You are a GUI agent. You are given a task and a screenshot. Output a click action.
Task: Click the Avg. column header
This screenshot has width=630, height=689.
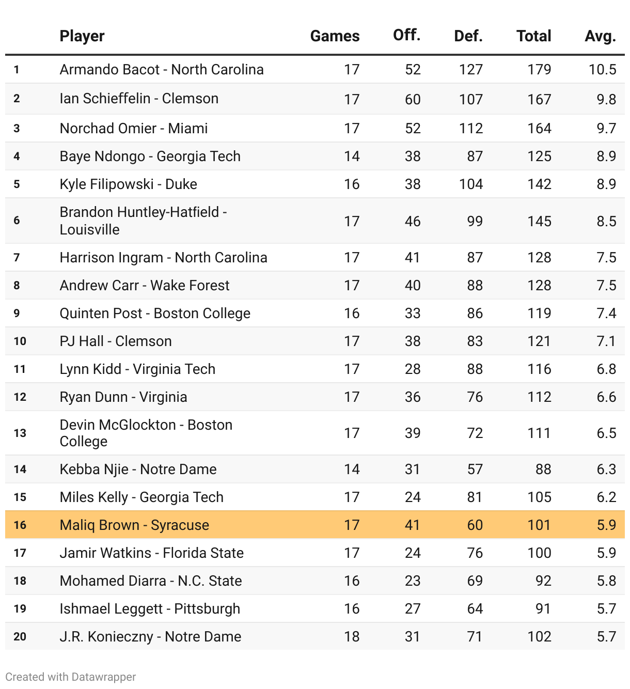pos(600,36)
